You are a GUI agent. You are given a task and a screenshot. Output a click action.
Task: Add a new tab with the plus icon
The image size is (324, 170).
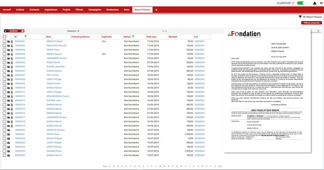pos(156,10)
